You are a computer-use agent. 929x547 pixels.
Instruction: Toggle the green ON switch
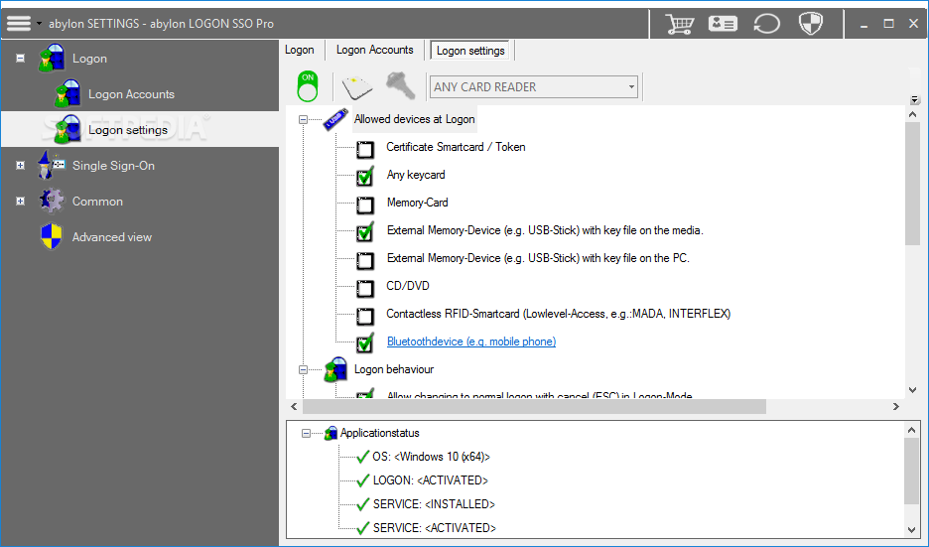coord(308,86)
